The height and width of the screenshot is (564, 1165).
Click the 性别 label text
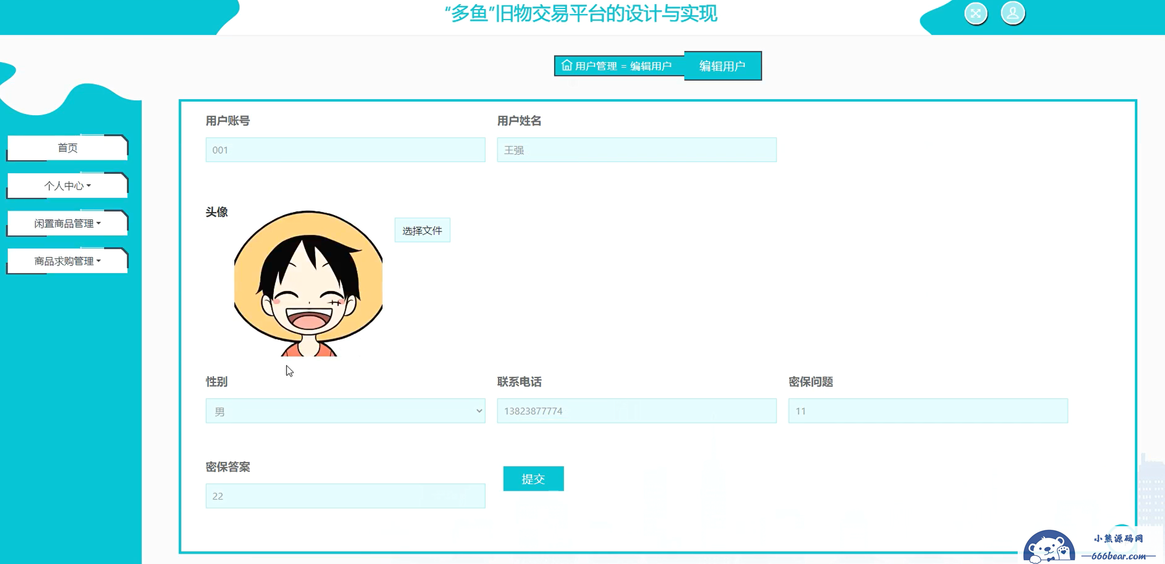click(x=216, y=382)
